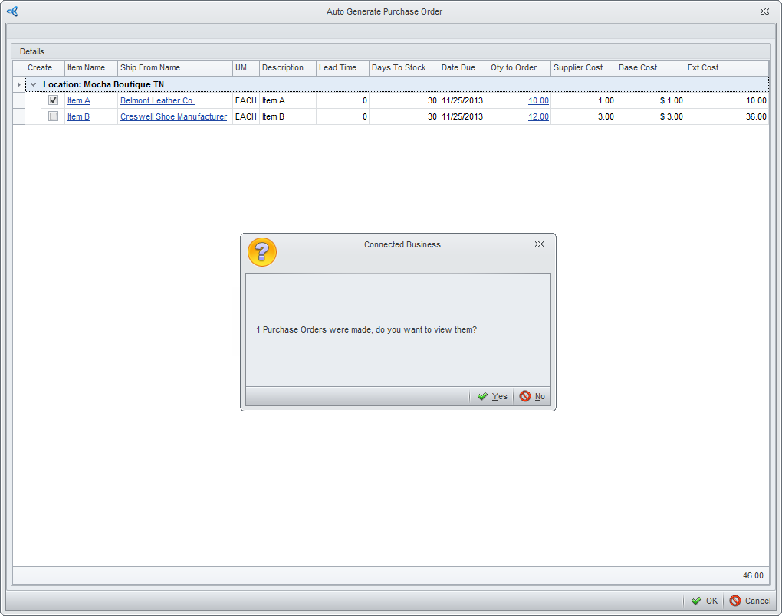
Task: Click the 10.00 Qty to Order link
Action: 539,100
